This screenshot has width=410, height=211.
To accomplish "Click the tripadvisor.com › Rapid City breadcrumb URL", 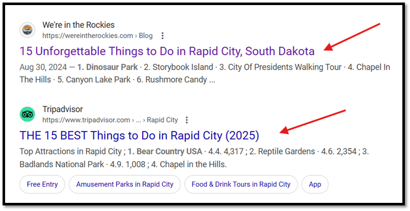I will click(x=110, y=120).
